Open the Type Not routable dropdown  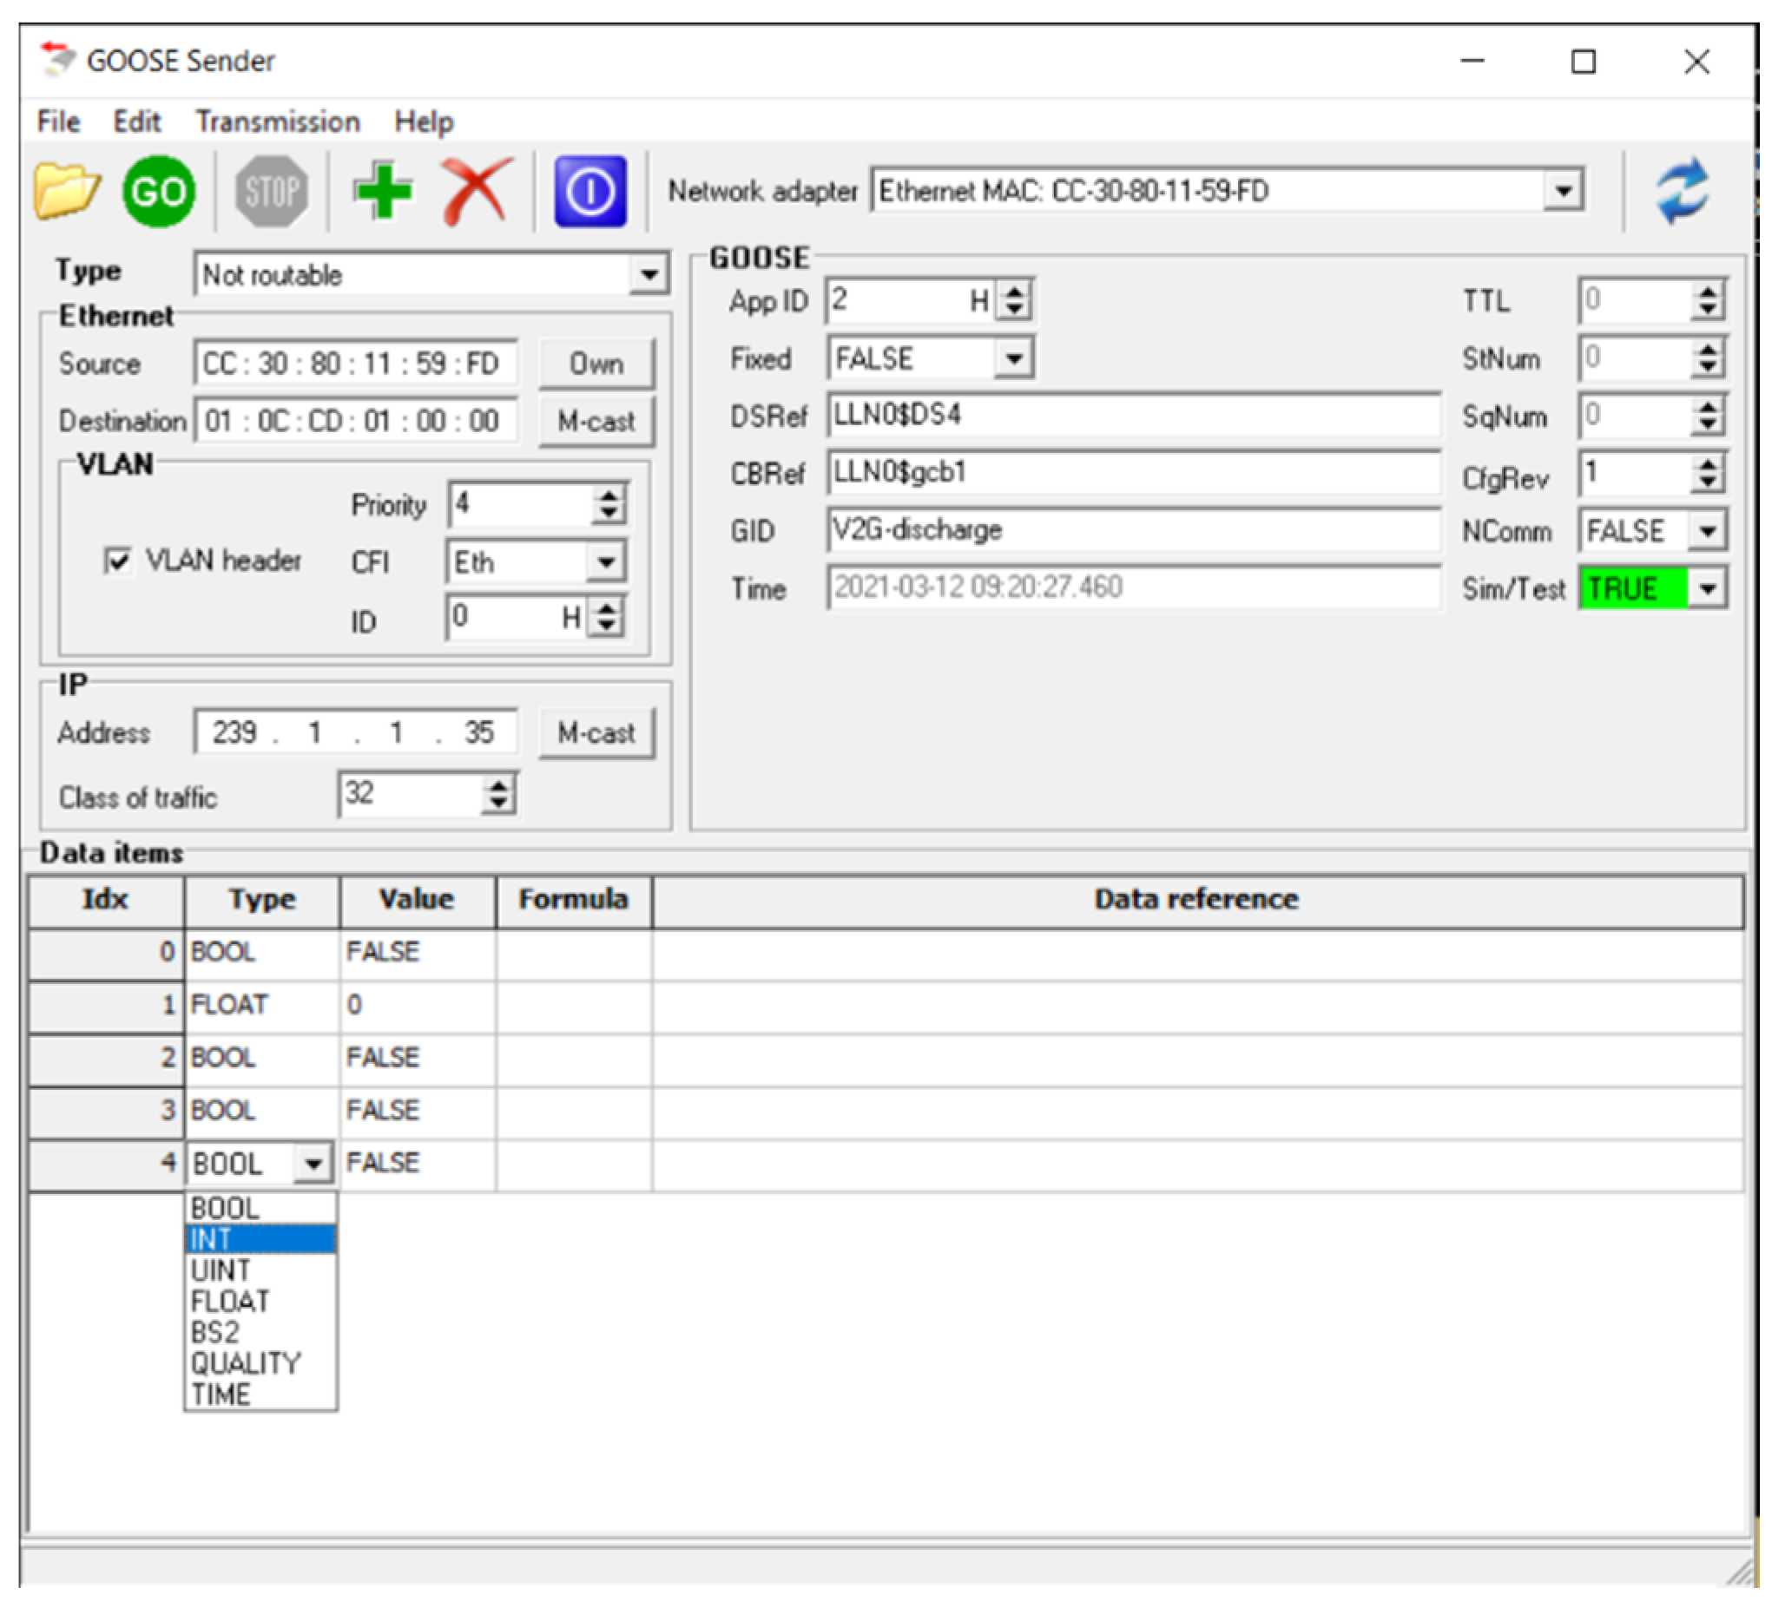[649, 275]
